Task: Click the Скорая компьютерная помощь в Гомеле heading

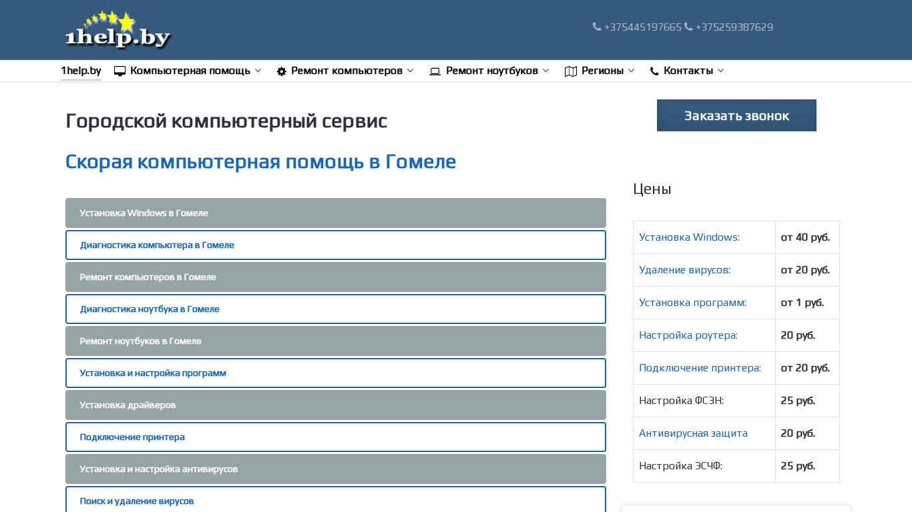Action: 260,162
